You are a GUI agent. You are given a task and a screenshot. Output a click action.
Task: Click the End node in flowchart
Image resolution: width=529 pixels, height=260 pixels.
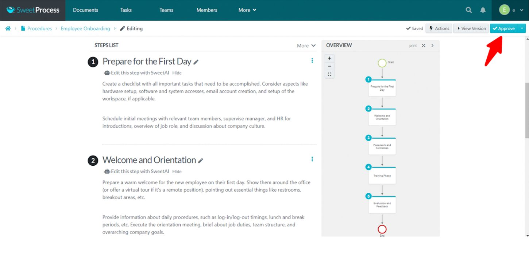[x=382, y=229]
